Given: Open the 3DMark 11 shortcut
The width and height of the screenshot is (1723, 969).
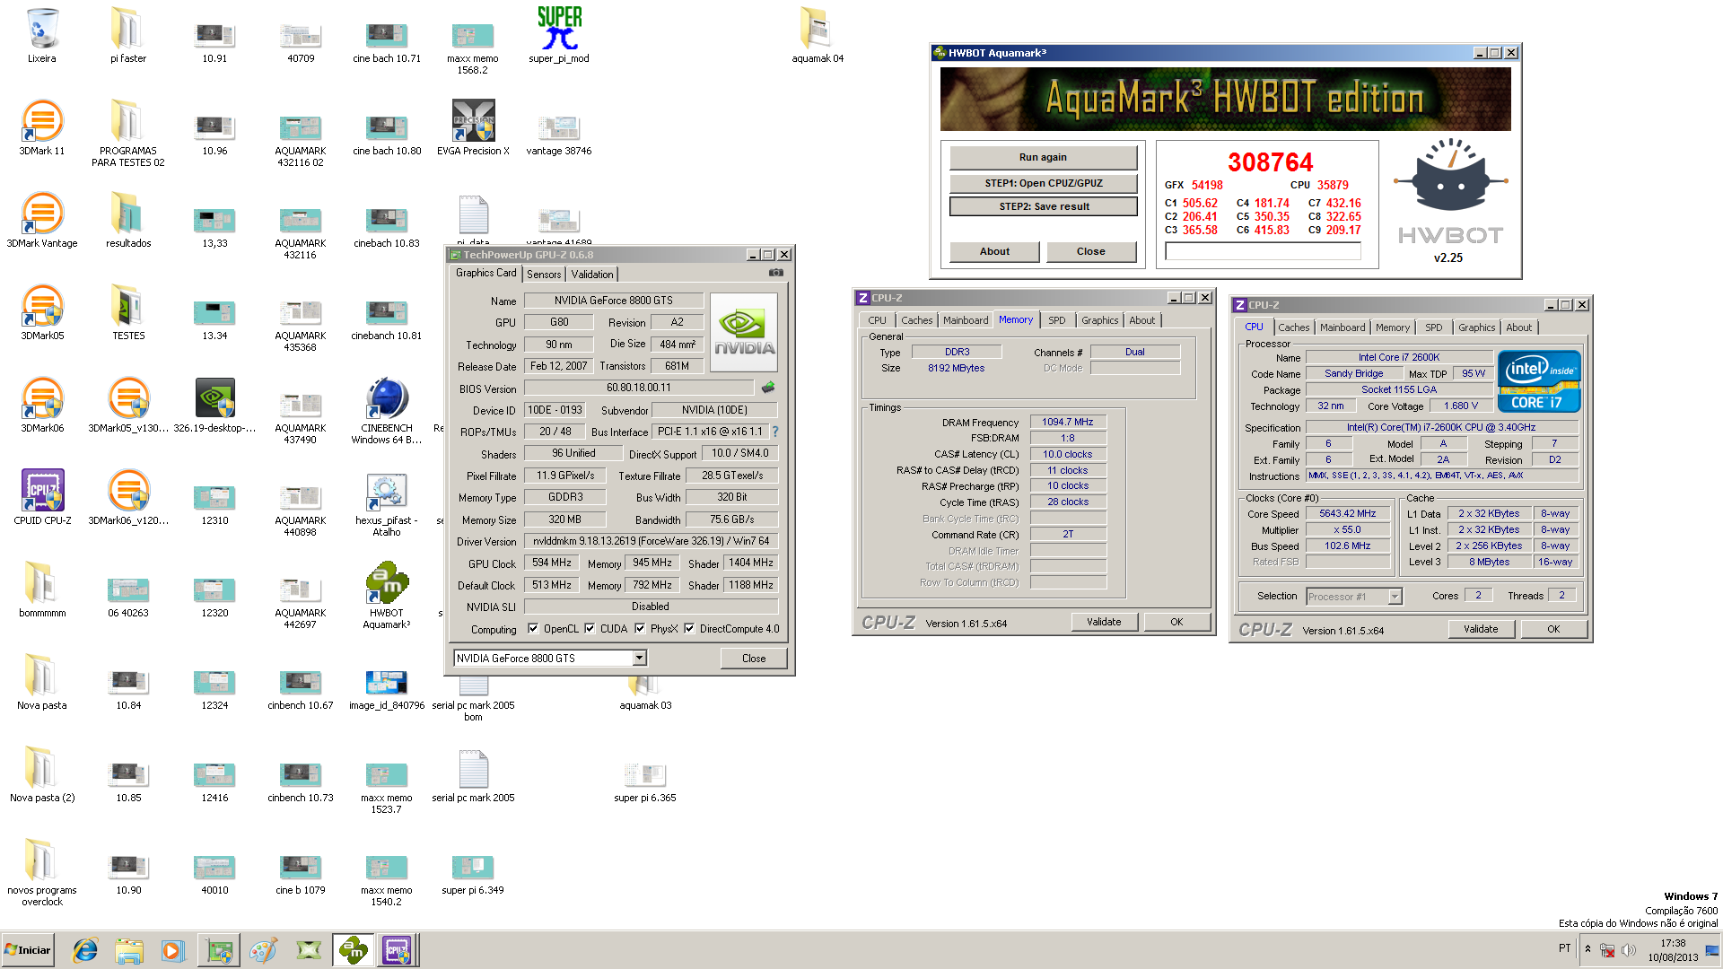Looking at the screenshot, I should pyautogui.click(x=42, y=121).
